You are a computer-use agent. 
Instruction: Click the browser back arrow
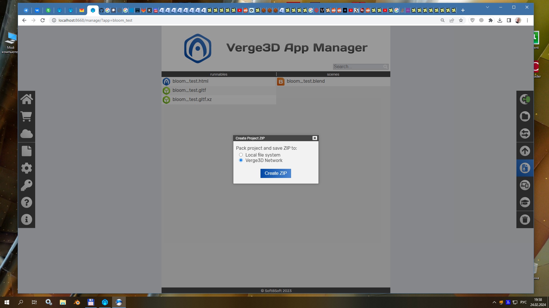tap(24, 20)
